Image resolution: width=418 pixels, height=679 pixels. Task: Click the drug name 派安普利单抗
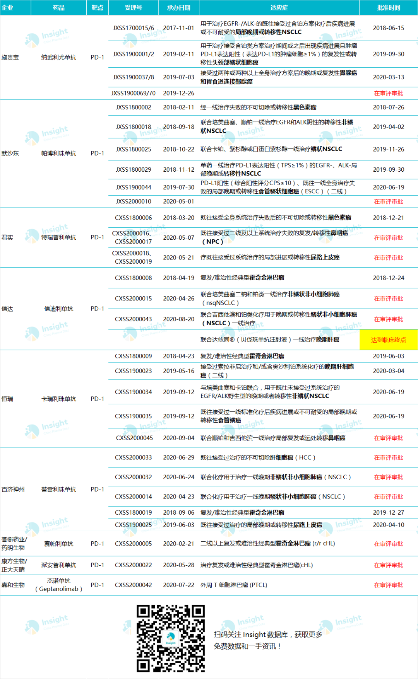pyautogui.click(x=59, y=565)
